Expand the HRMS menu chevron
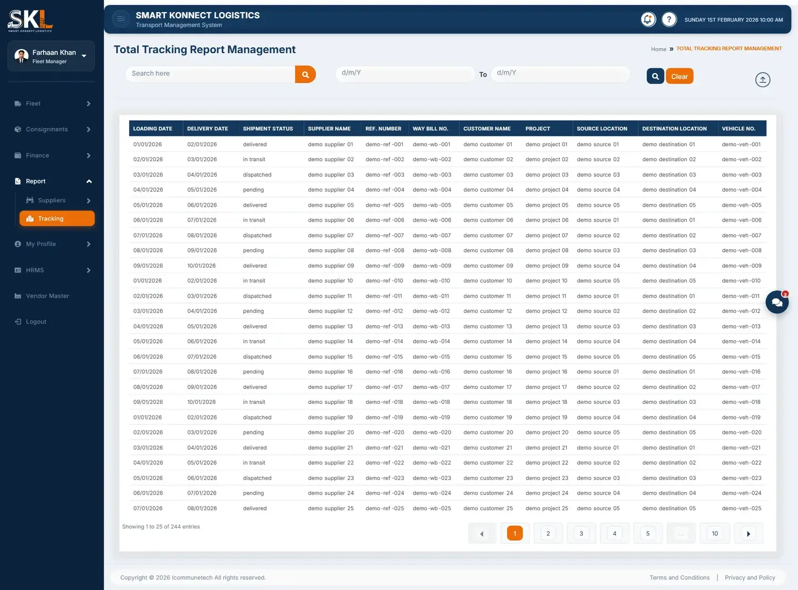This screenshot has height=590, width=798. coord(89,270)
